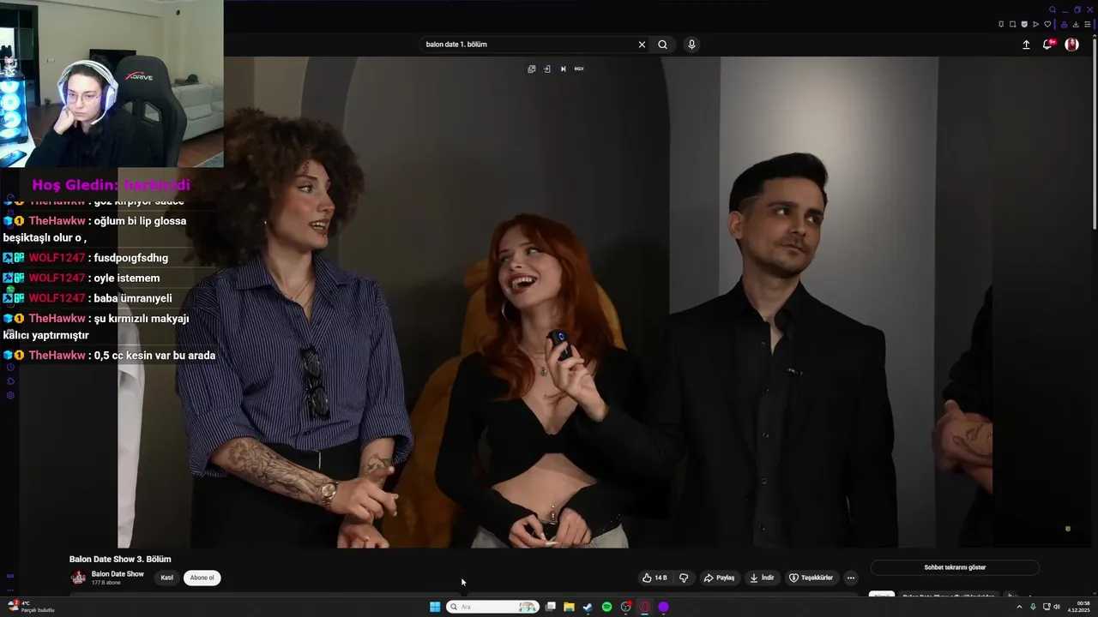1098x617 pixels.
Task: Click the search field containing 'balon date 1. bölüm'
Action: (x=528, y=45)
